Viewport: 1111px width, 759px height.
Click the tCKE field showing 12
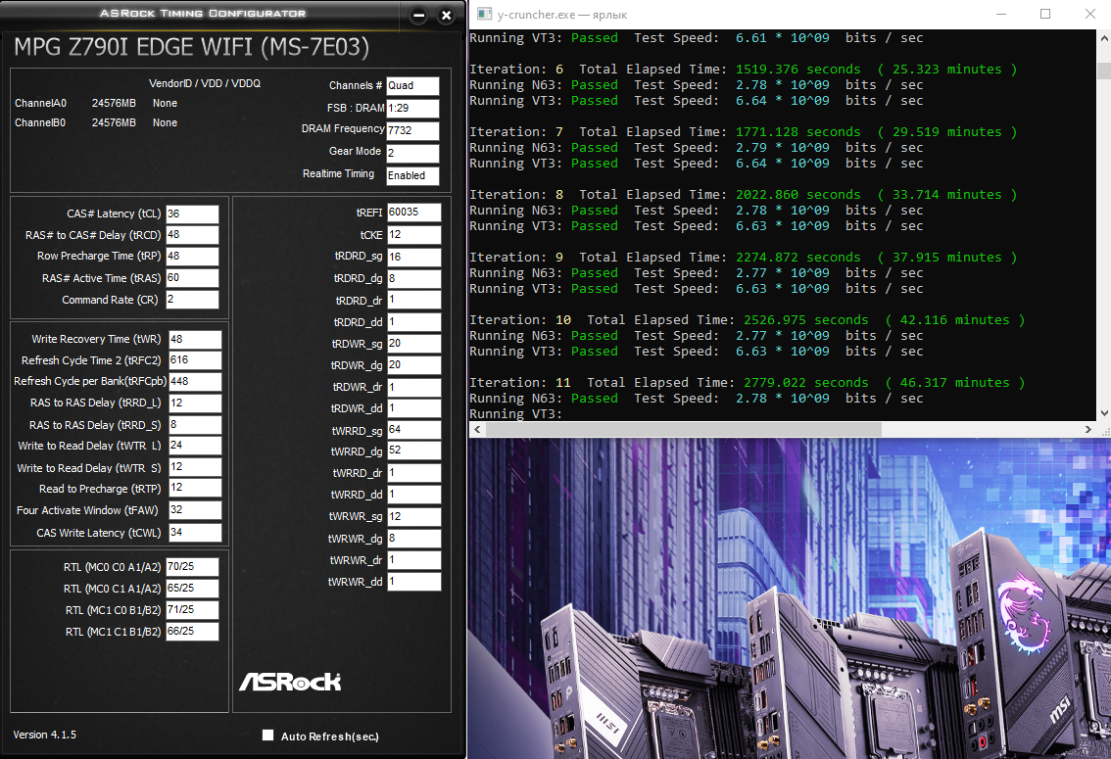[x=413, y=235]
